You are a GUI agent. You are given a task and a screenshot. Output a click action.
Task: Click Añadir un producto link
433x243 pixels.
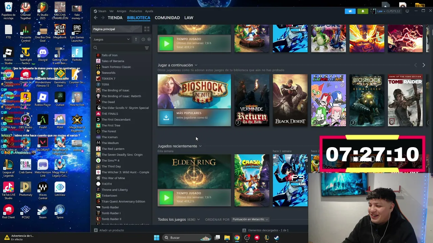pos(112,230)
